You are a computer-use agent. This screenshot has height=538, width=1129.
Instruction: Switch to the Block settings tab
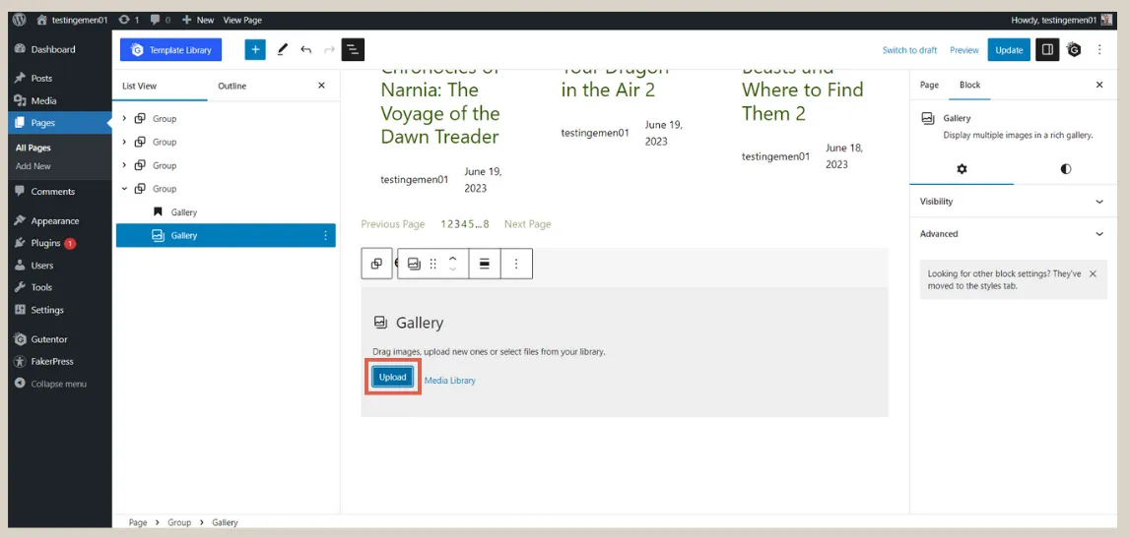tap(969, 85)
